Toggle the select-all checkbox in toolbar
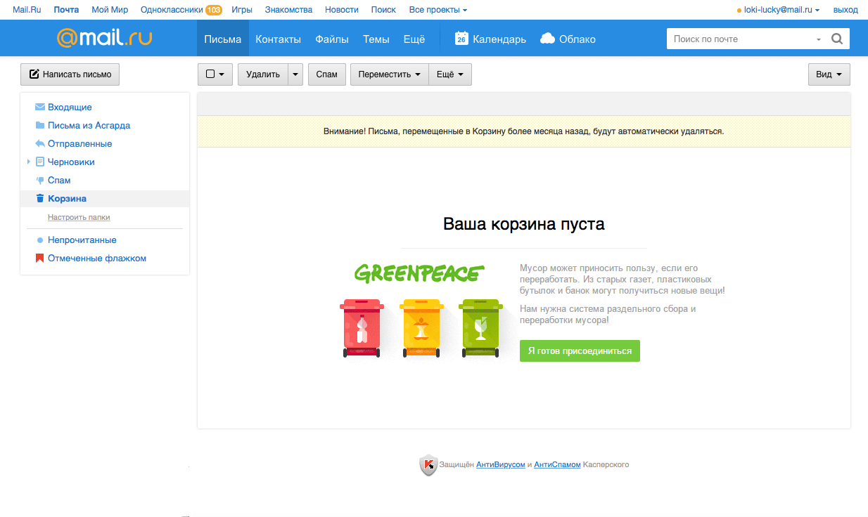This screenshot has height=517, width=868. point(210,74)
